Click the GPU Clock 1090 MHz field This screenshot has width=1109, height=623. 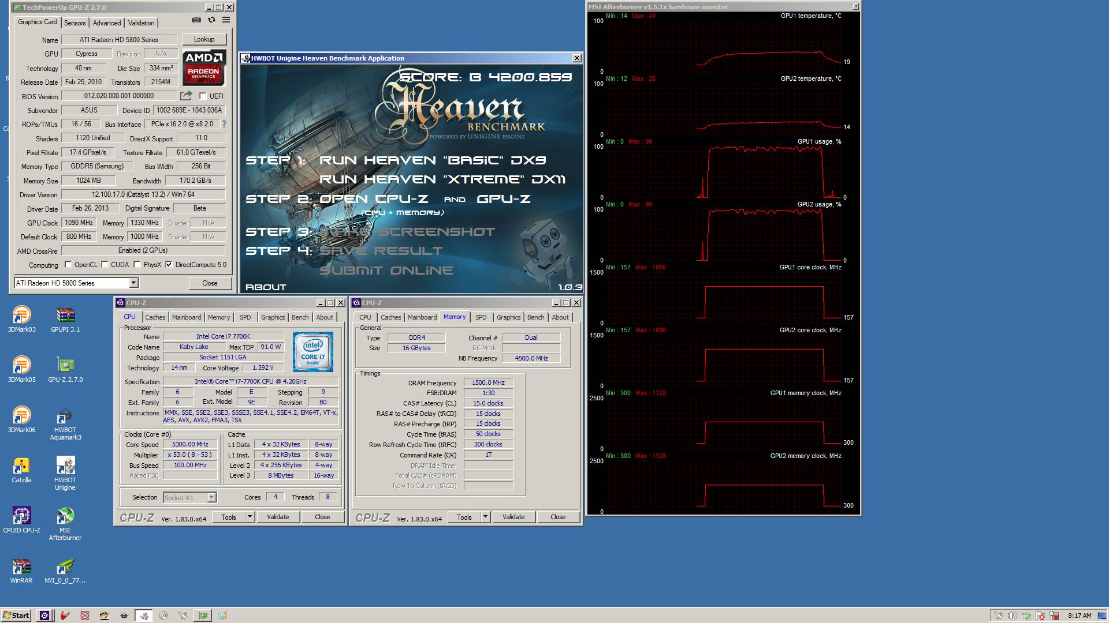pos(79,223)
